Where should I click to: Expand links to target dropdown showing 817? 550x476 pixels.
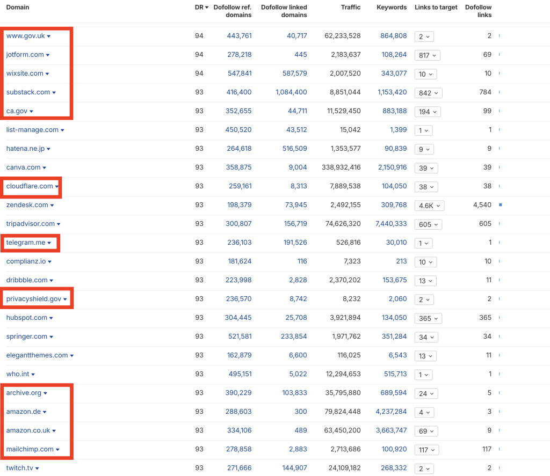click(427, 55)
